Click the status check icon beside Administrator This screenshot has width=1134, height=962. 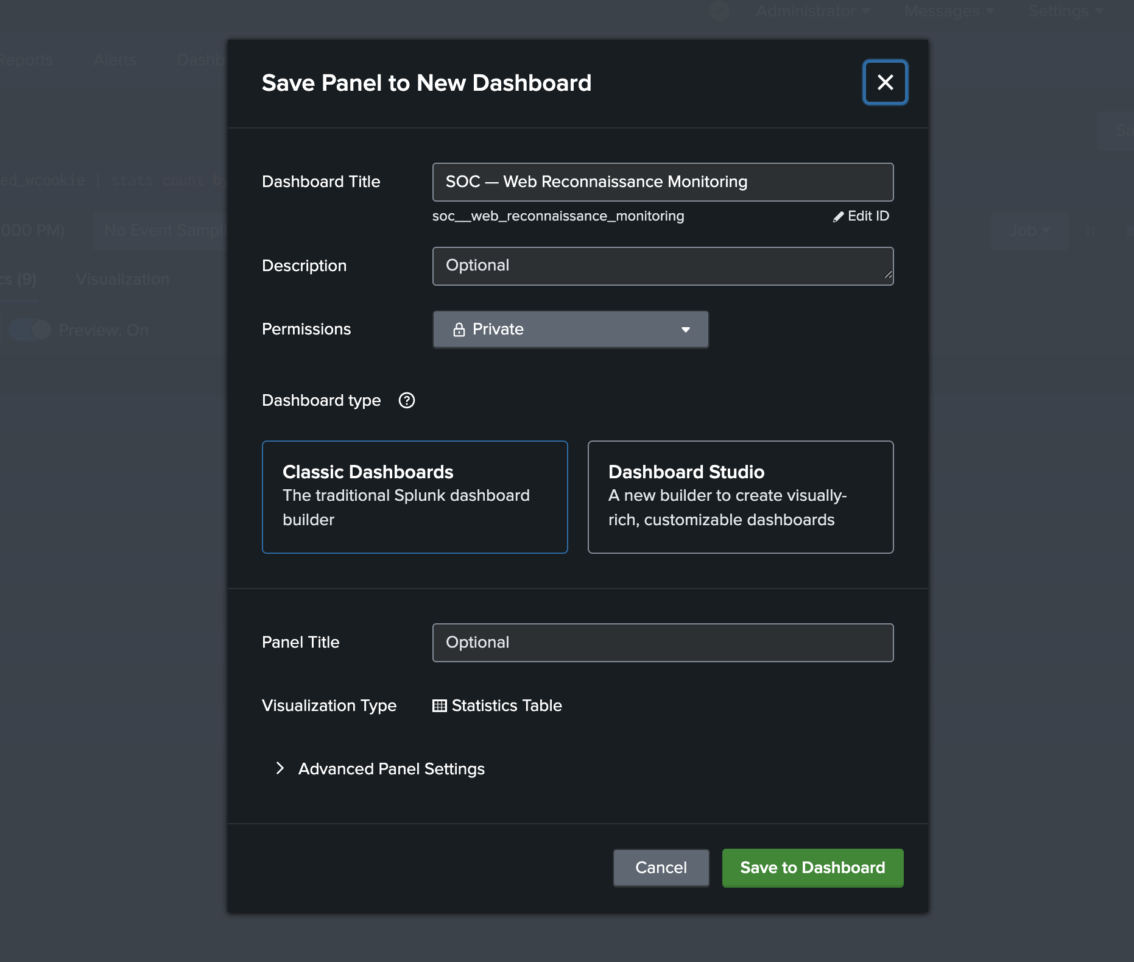(719, 11)
